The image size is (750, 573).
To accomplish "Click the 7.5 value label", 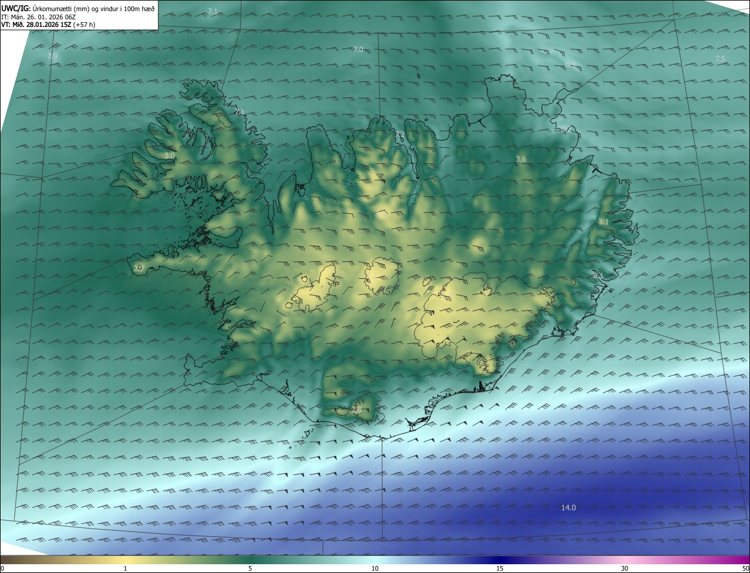I will coord(720,59).
